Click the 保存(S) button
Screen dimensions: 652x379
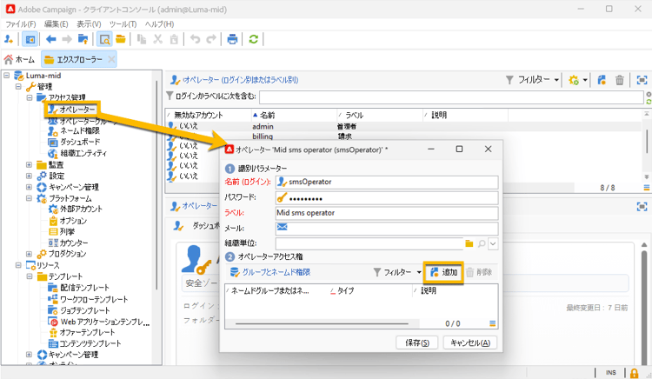point(417,342)
